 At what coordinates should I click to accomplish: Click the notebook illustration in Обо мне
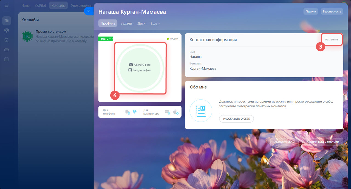coord(201,111)
